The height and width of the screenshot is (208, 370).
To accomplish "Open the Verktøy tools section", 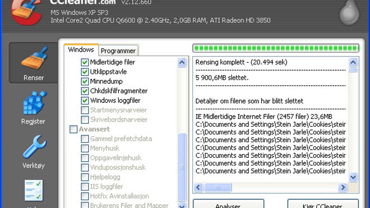I will pyautogui.click(x=34, y=152).
